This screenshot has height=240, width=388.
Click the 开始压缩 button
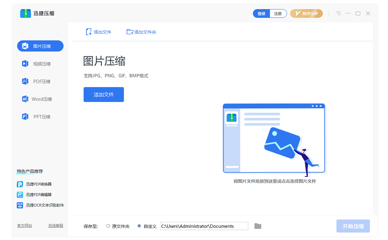click(353, 226)
